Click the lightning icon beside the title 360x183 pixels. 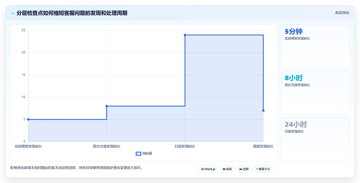pyautogui.click(x=13, y=13)
